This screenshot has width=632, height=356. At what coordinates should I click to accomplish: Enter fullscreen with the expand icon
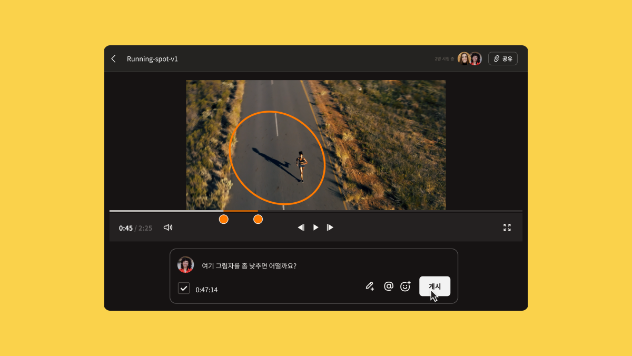tap(507, 227)
